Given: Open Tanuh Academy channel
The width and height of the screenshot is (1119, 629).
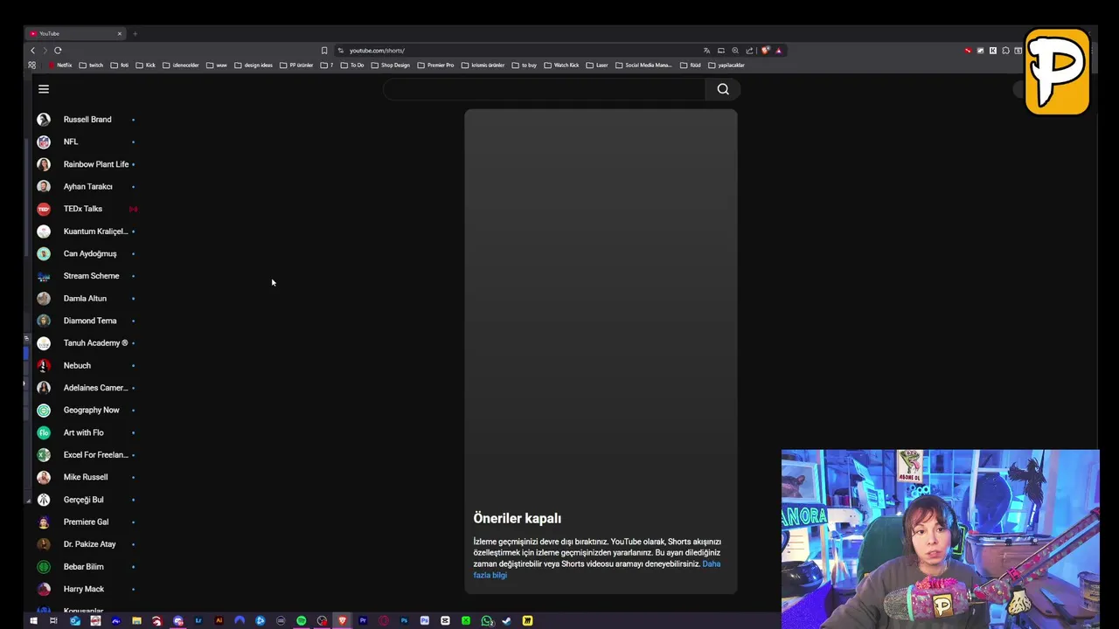Looking at the screenshot, I should (86, 343).
